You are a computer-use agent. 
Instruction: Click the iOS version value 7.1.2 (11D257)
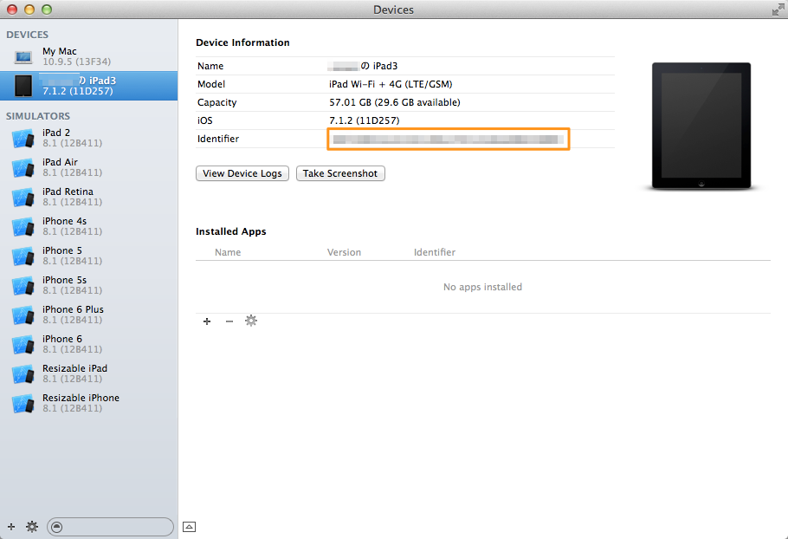point(365,120)
